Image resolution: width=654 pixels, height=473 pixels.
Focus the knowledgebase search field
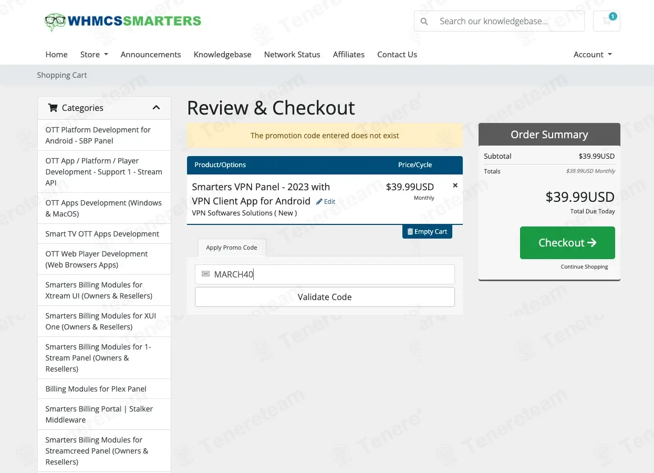508,22
